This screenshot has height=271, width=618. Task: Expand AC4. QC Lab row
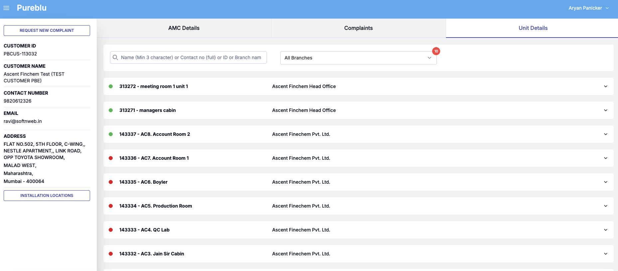[606, 230]
